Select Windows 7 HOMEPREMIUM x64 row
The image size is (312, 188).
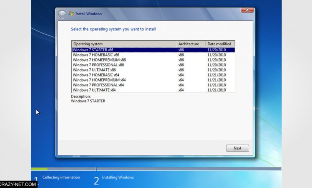point(153,80)
